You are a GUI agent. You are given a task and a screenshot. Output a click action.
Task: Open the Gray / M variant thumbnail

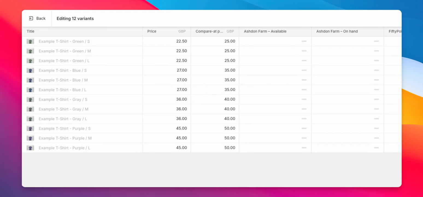pyautogui.click(x=30, y=109)
